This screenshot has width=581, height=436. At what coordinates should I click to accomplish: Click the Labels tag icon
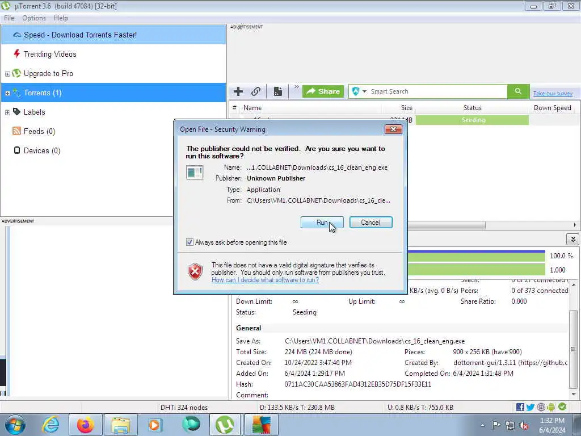tap(16, 112)
